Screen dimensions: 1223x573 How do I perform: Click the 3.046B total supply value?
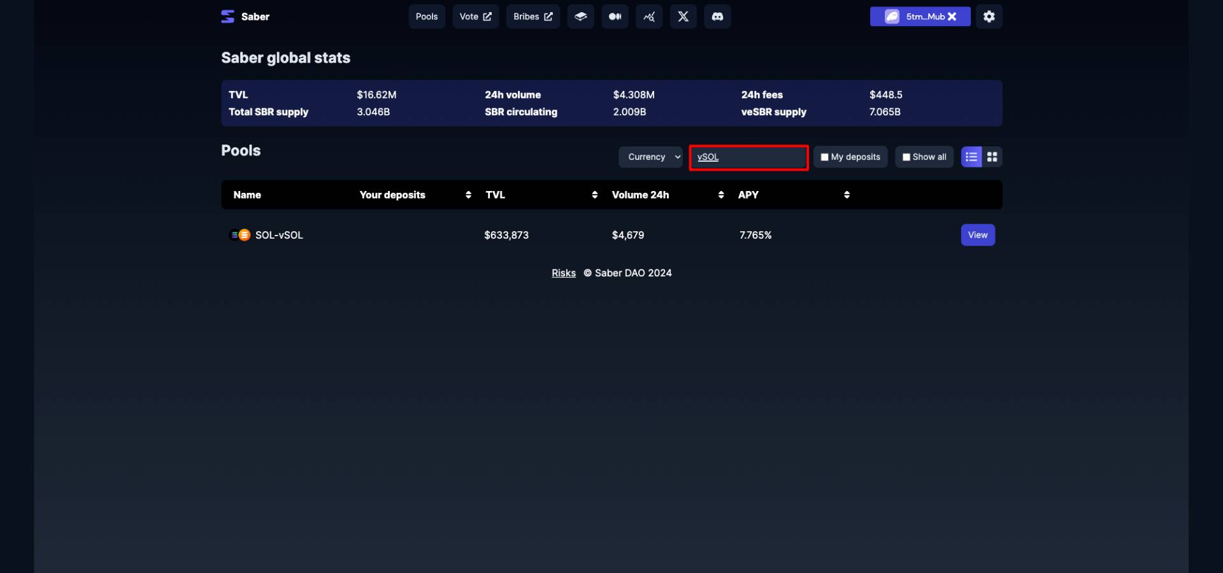coord(373,112)
